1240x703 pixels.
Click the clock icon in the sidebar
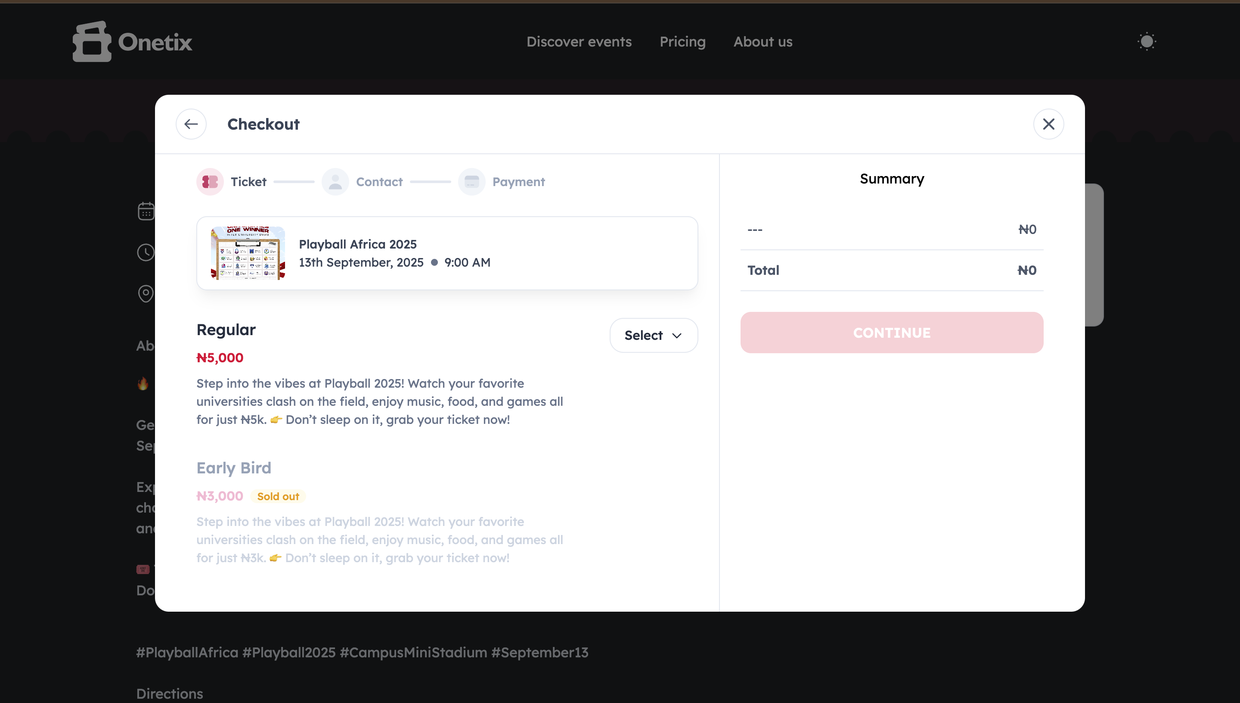(146, 252)
